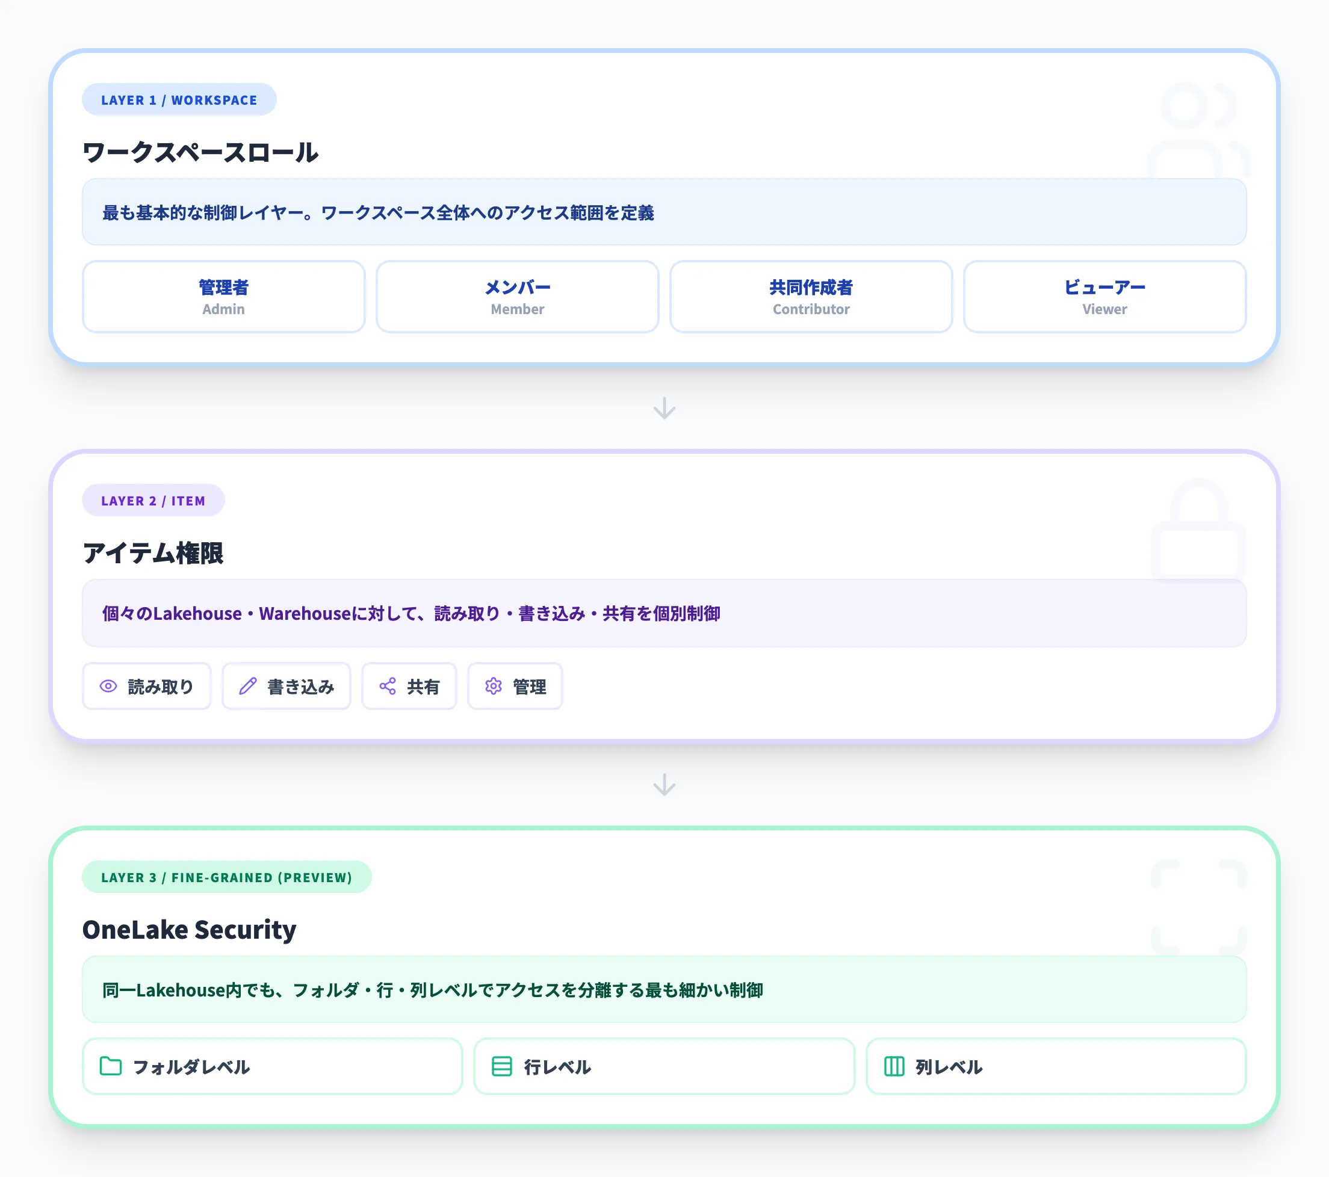The image size is (1329, 1177).
Task: Click the column icon in 列レベル
Action: point(893,1066)
